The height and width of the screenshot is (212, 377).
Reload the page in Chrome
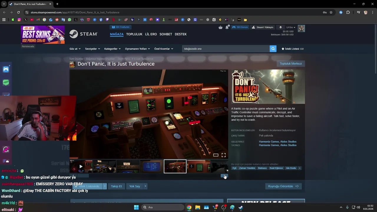18,12
